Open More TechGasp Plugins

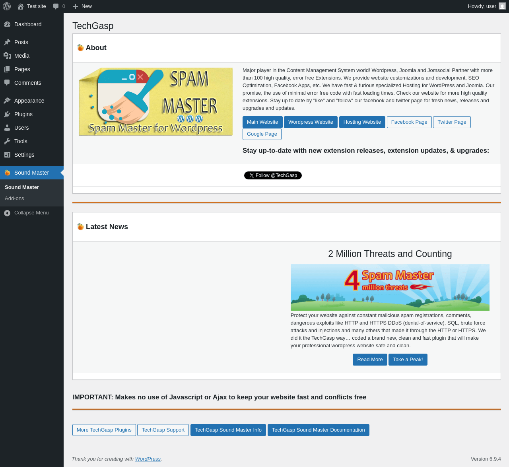click(104, 430)
